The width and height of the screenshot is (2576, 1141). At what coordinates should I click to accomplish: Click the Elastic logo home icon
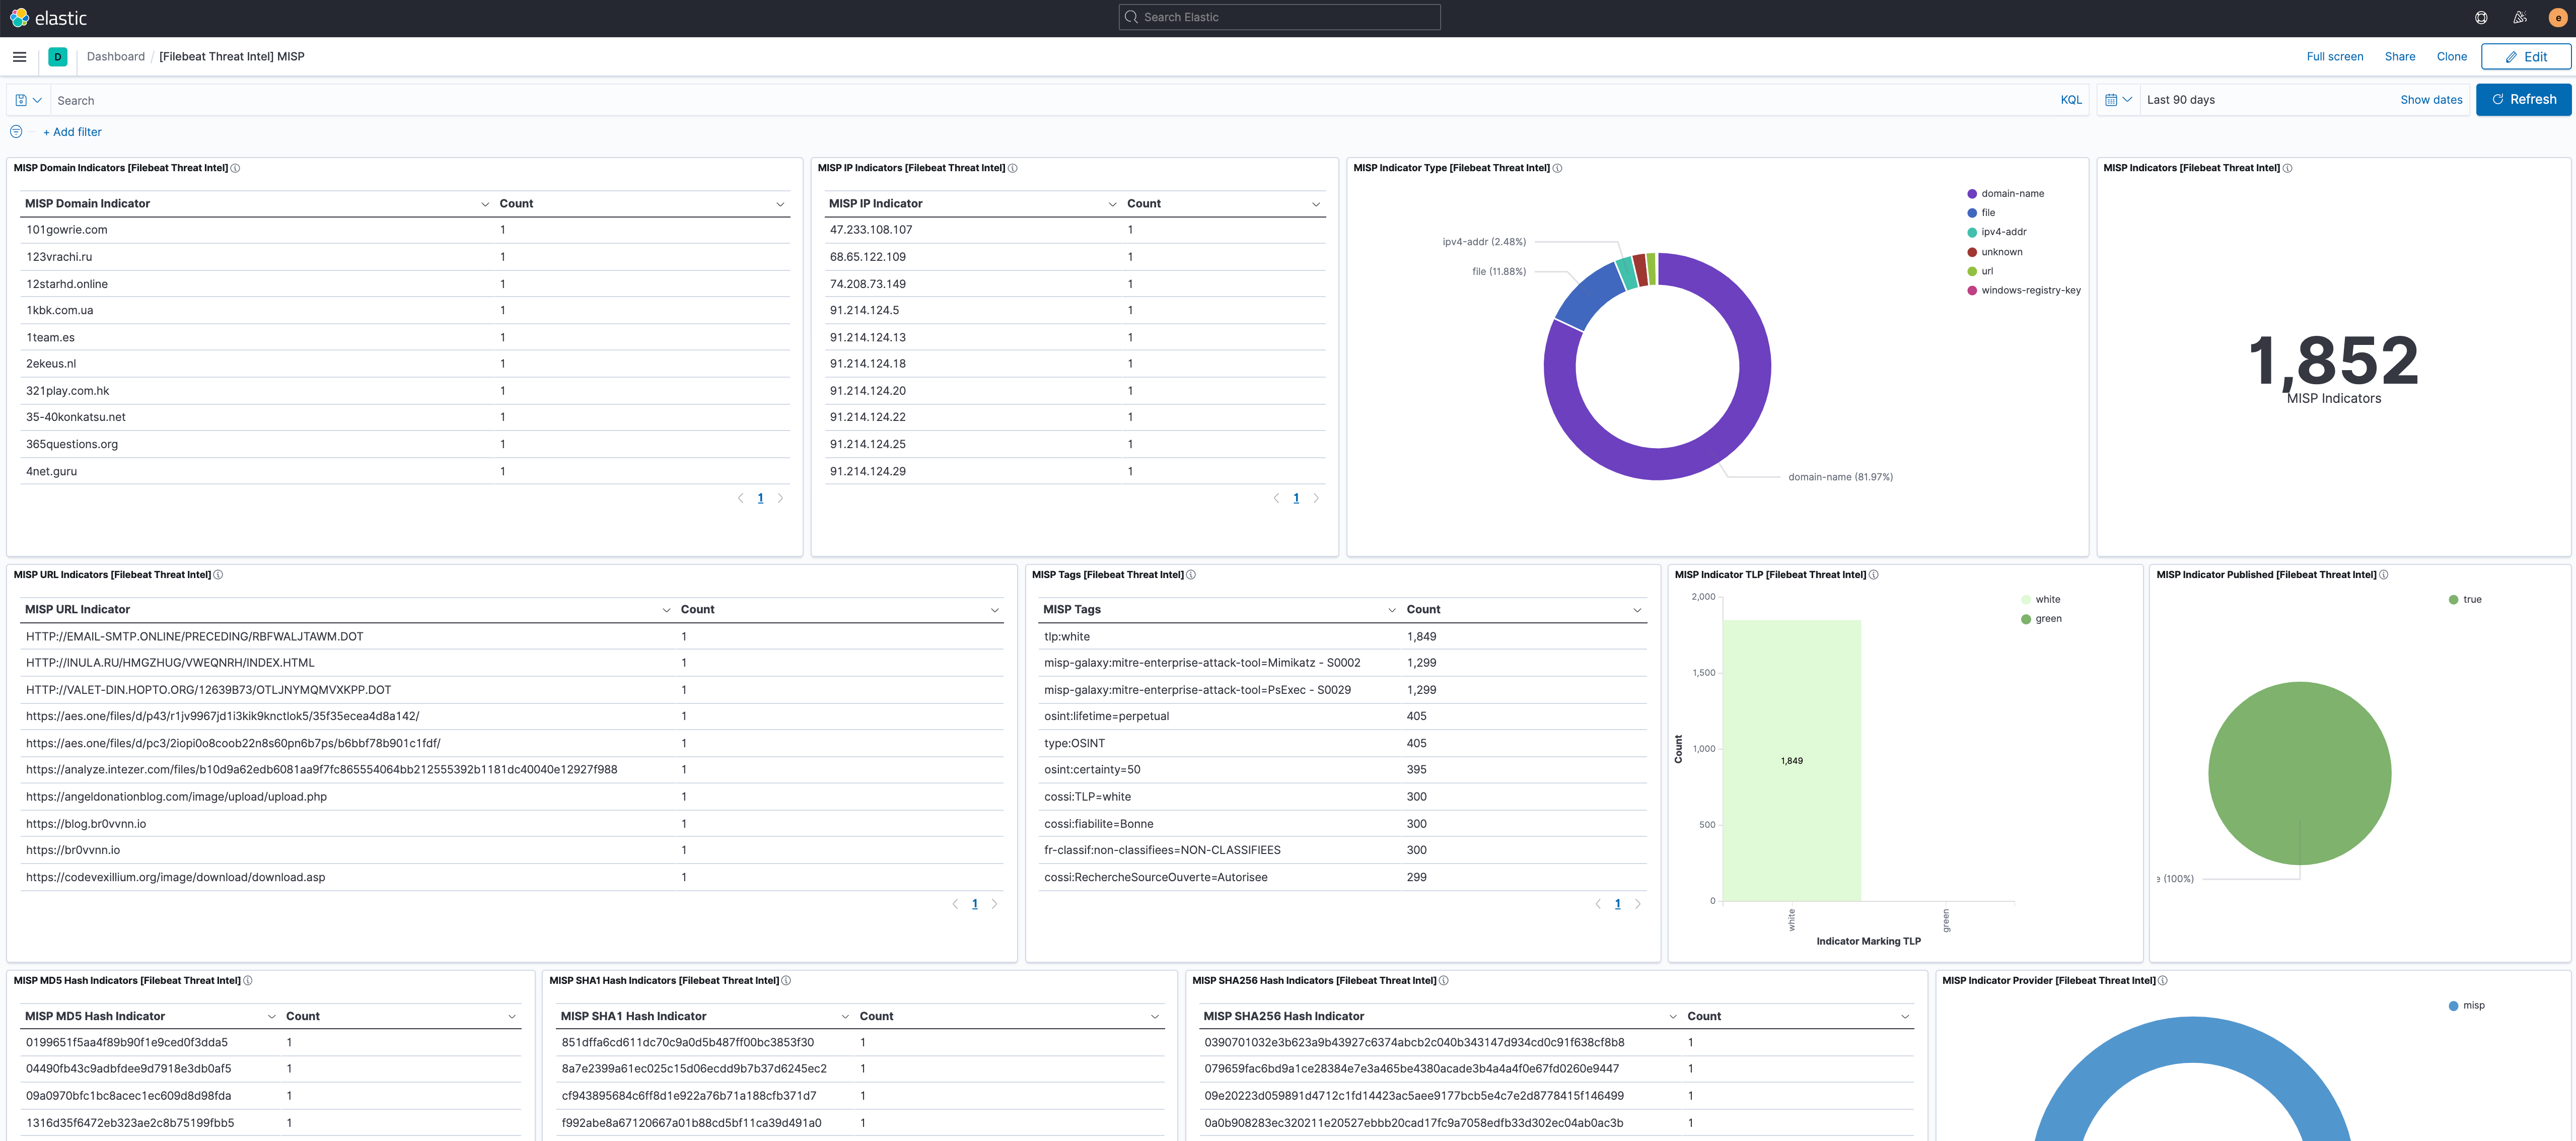(19, 18)
